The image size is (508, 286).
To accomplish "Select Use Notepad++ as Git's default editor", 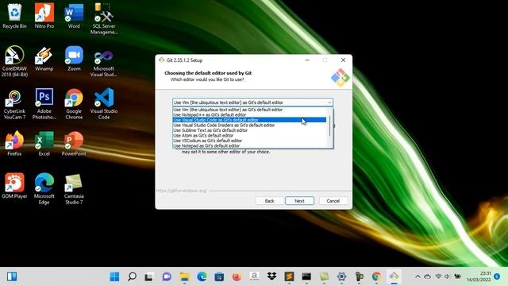I will click(249, 114).
